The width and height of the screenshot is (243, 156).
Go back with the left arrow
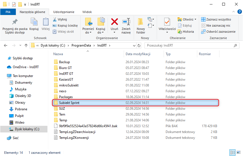pos(6,45)
